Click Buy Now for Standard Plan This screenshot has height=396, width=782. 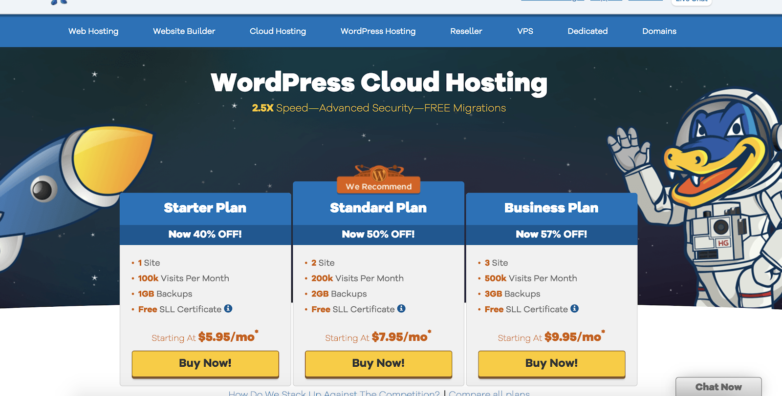378,363
